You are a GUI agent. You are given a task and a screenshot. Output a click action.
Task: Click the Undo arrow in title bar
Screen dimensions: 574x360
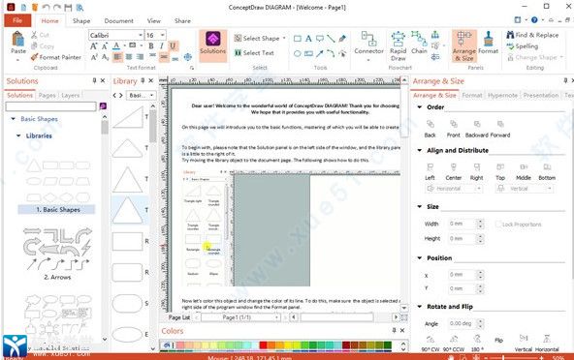pos(46,7)
